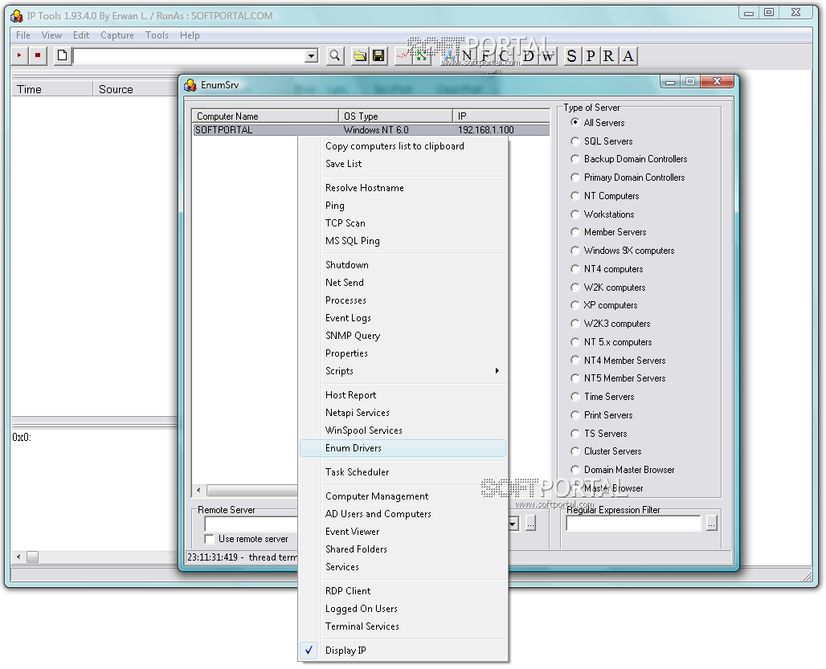
Task: Click the network users toolbar icon
Action: pos(448,55)
